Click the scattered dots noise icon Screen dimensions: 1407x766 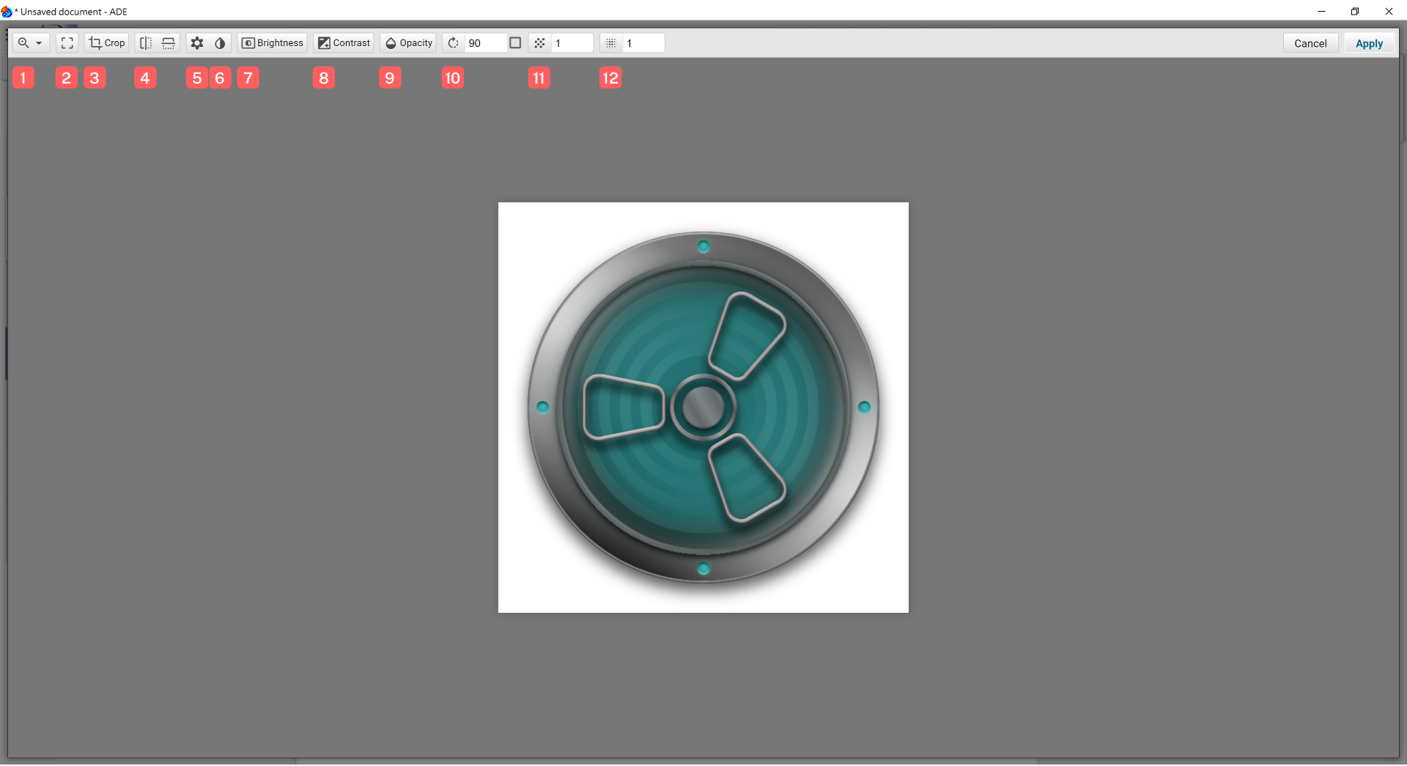click(539, 43)
